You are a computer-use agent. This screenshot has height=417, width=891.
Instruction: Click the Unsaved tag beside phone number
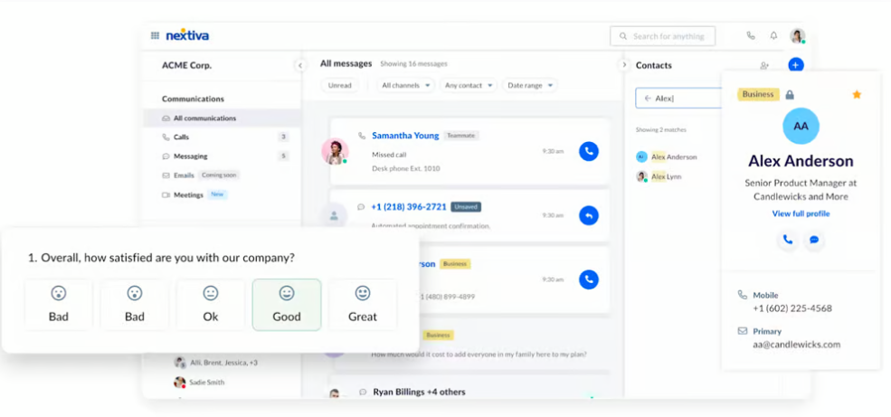click(x=466, y=207)
